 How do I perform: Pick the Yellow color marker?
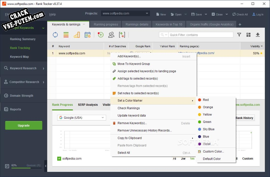point(216,114)
